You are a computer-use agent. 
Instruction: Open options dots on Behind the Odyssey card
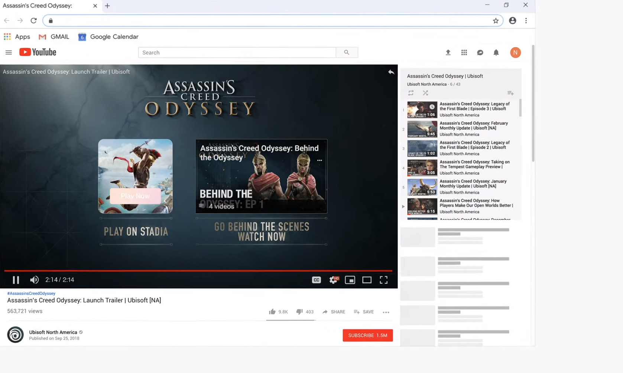319,160
